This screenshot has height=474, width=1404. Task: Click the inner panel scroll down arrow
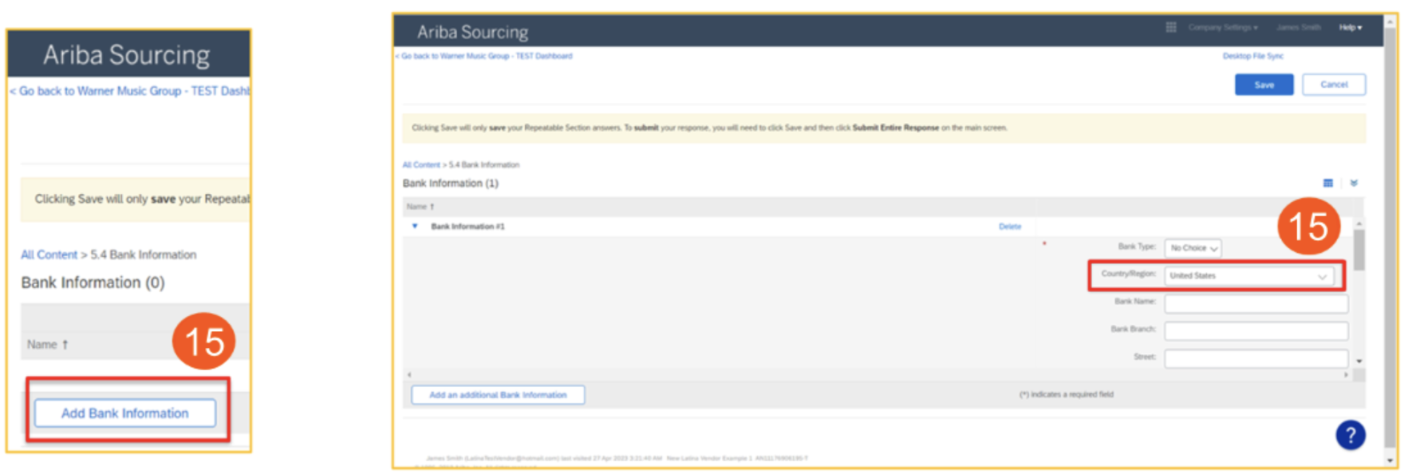point(1359,361)
